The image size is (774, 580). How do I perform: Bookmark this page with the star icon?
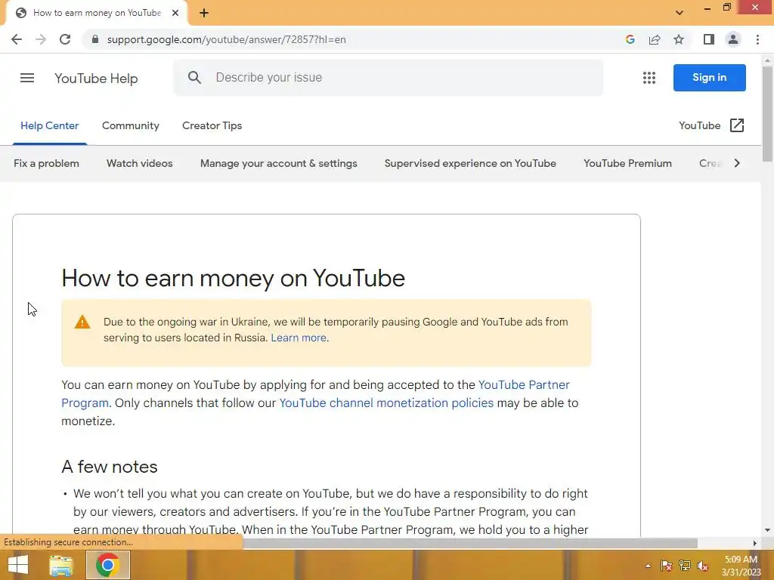[x=679, y=39]
